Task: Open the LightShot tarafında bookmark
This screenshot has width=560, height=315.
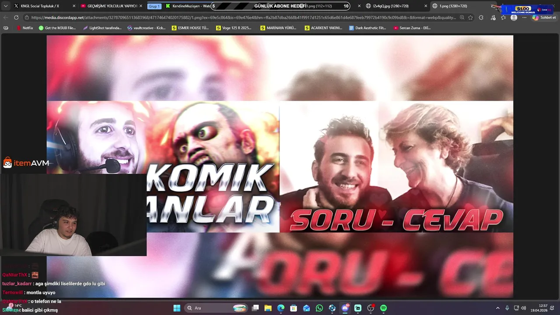Action: [102, 28]
